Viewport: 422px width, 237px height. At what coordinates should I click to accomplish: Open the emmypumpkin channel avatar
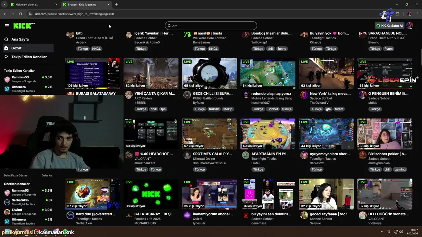(363, 155)
